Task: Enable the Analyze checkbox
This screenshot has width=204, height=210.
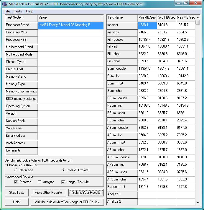Action: [x=40, y=182]
